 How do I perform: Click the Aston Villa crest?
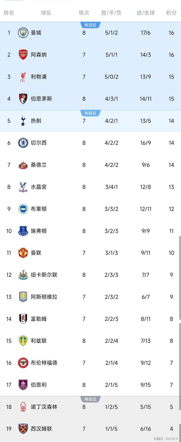(x=23, y=297)
